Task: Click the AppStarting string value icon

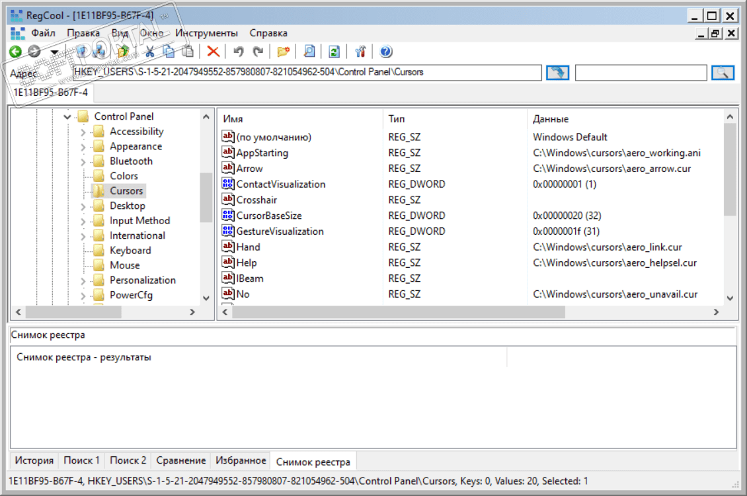Action: point(228,152)
